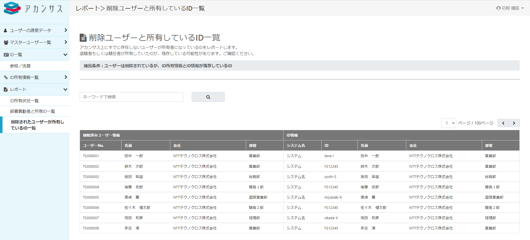Click the link icon beside ID所有情報一覧
Image resolution: width=530 pixels, height=240 pixels.
coord(6,77)
